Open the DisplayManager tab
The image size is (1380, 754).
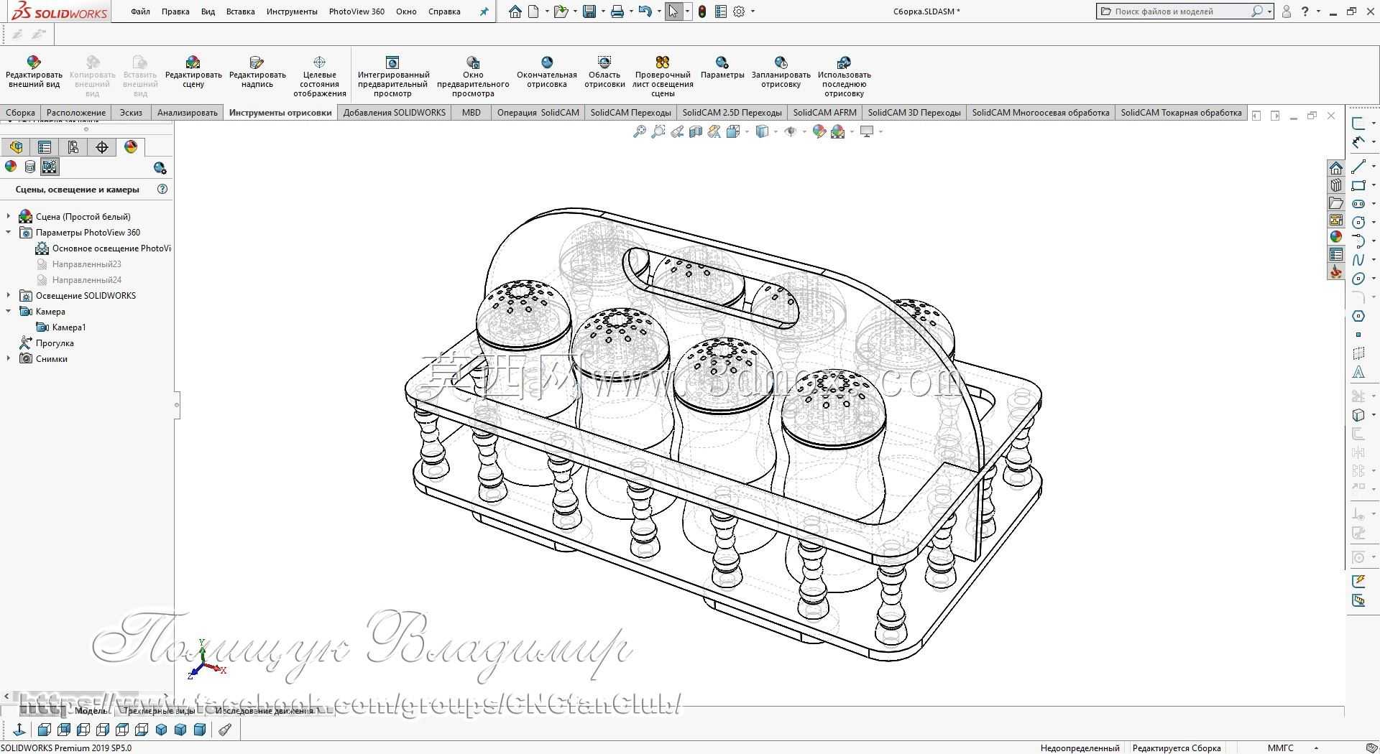click(131, 147)
